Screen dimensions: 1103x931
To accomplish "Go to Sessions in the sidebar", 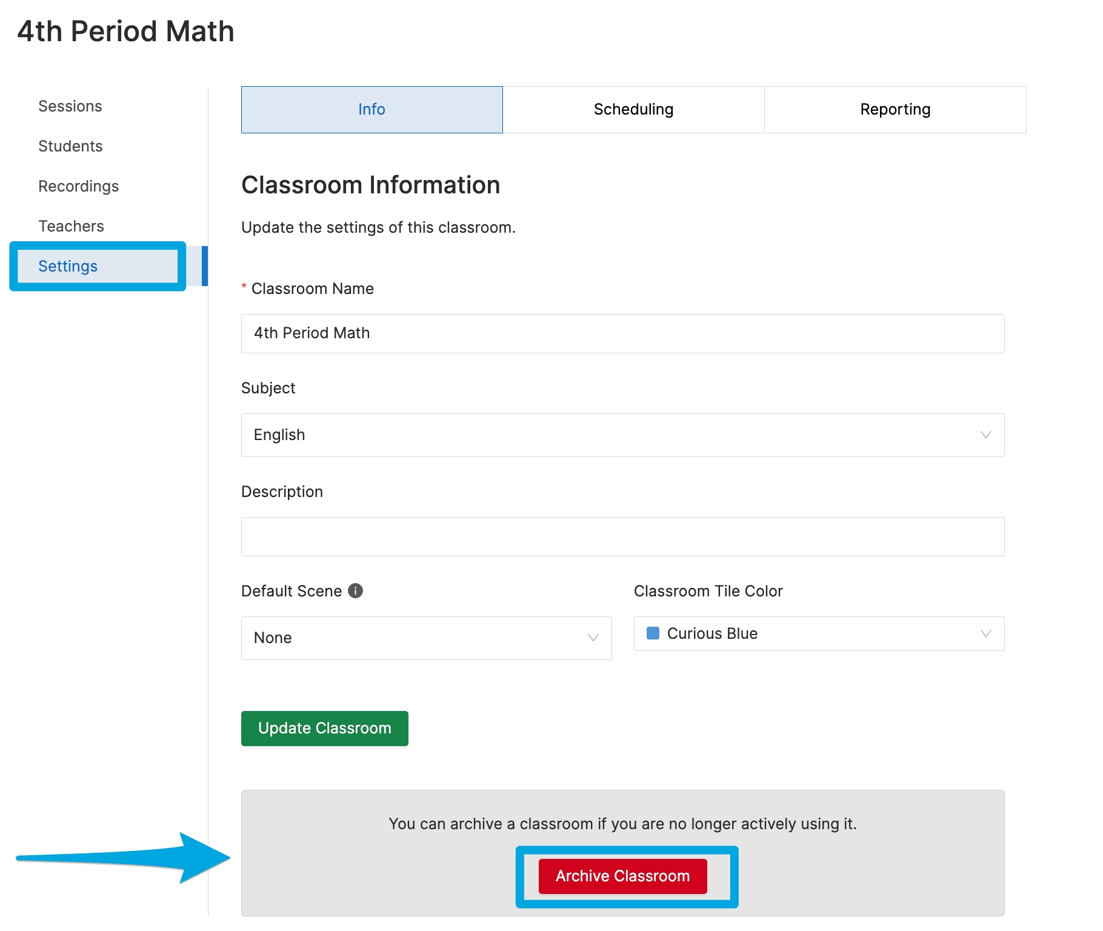I will click(70, 106).
